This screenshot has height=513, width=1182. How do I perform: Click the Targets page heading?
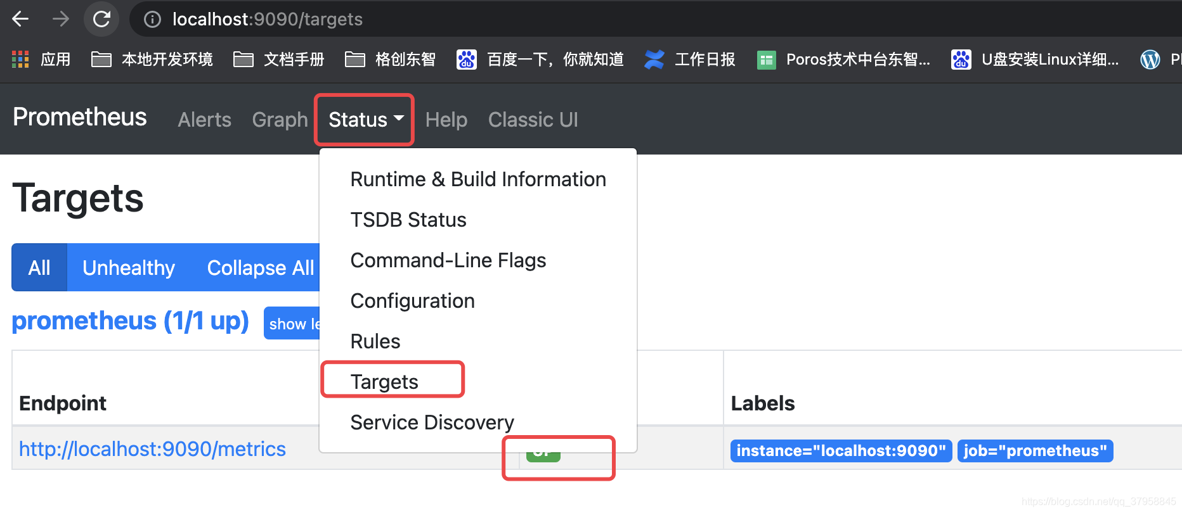coord(78,198)
